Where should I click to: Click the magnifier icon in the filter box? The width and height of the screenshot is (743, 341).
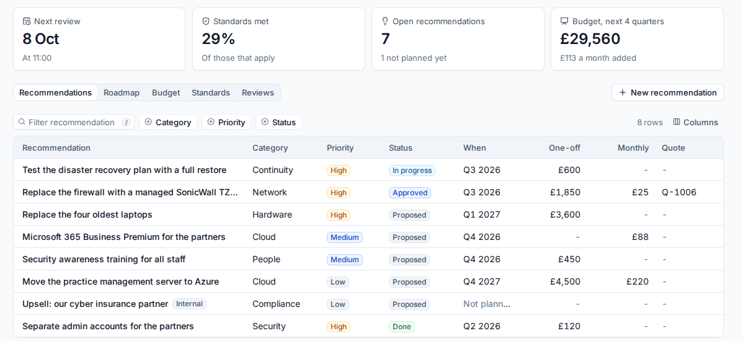21,122
